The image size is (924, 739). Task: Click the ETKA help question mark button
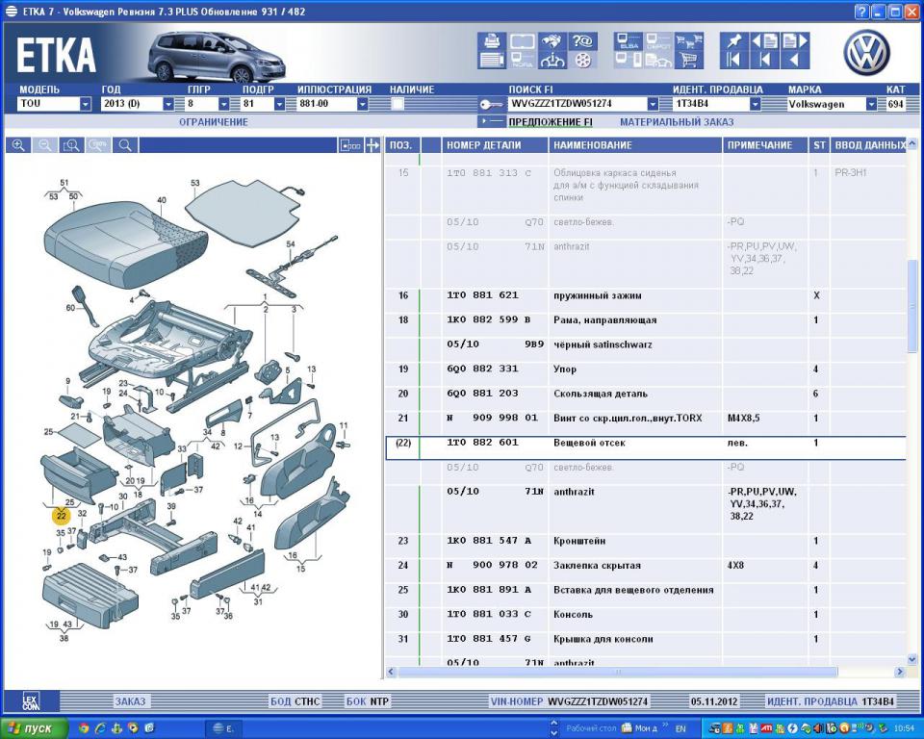pyautogui.click(x=861, y=12)
